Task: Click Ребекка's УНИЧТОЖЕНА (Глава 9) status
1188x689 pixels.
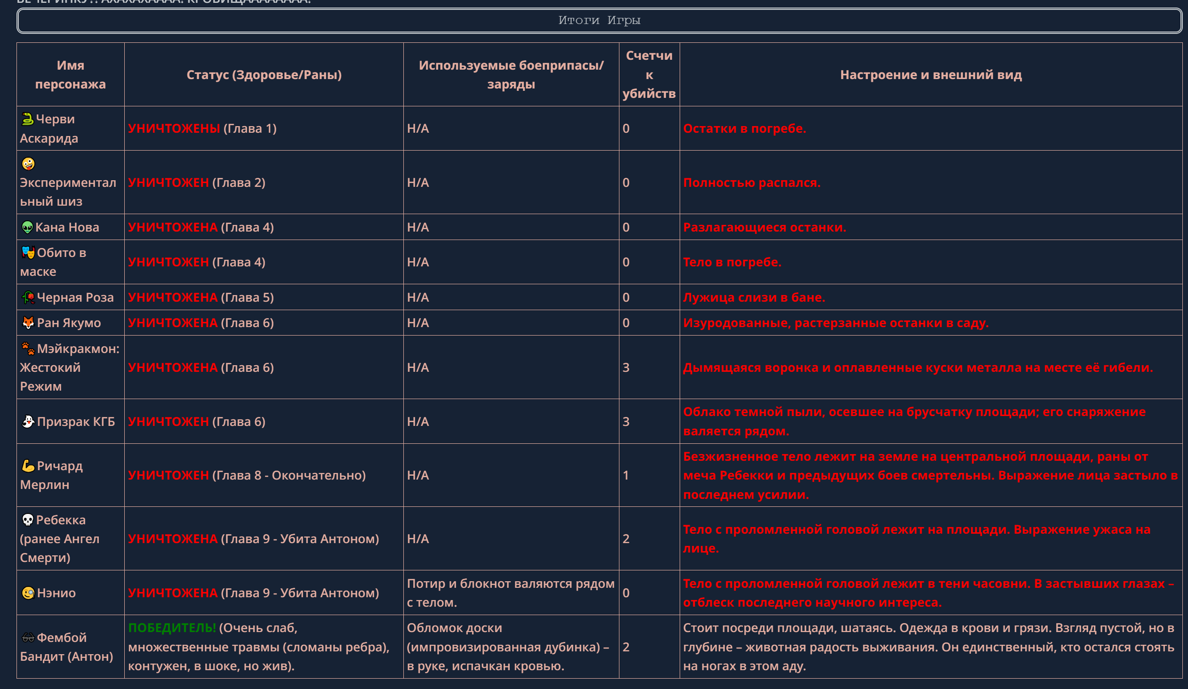Action: click(x=254, y=539)
